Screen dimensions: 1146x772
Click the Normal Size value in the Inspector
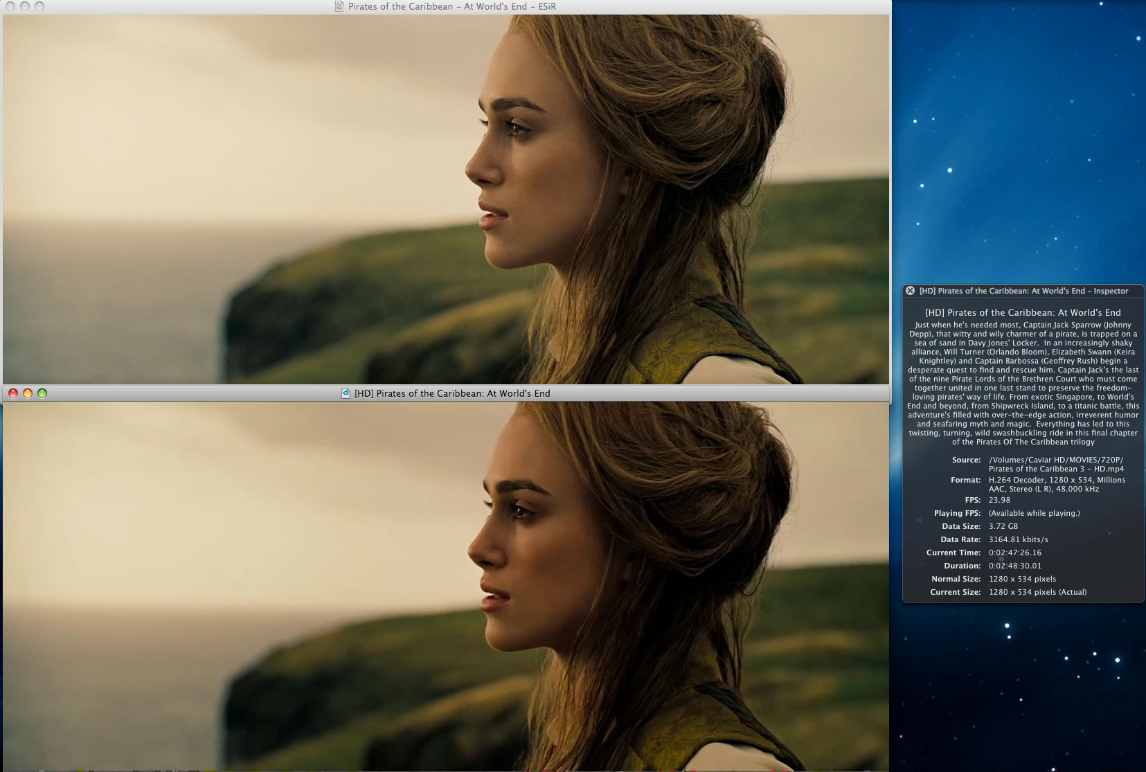click(1023, 579)
